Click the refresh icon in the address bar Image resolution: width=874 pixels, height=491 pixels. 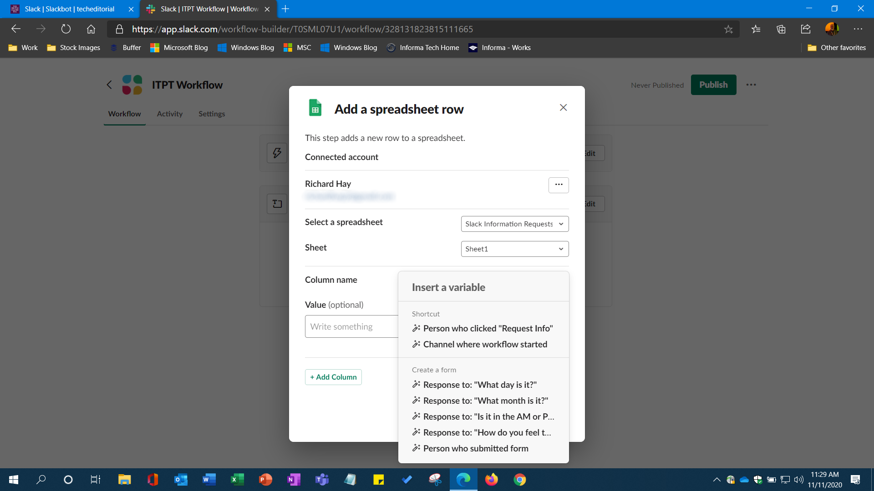point(66,29)
